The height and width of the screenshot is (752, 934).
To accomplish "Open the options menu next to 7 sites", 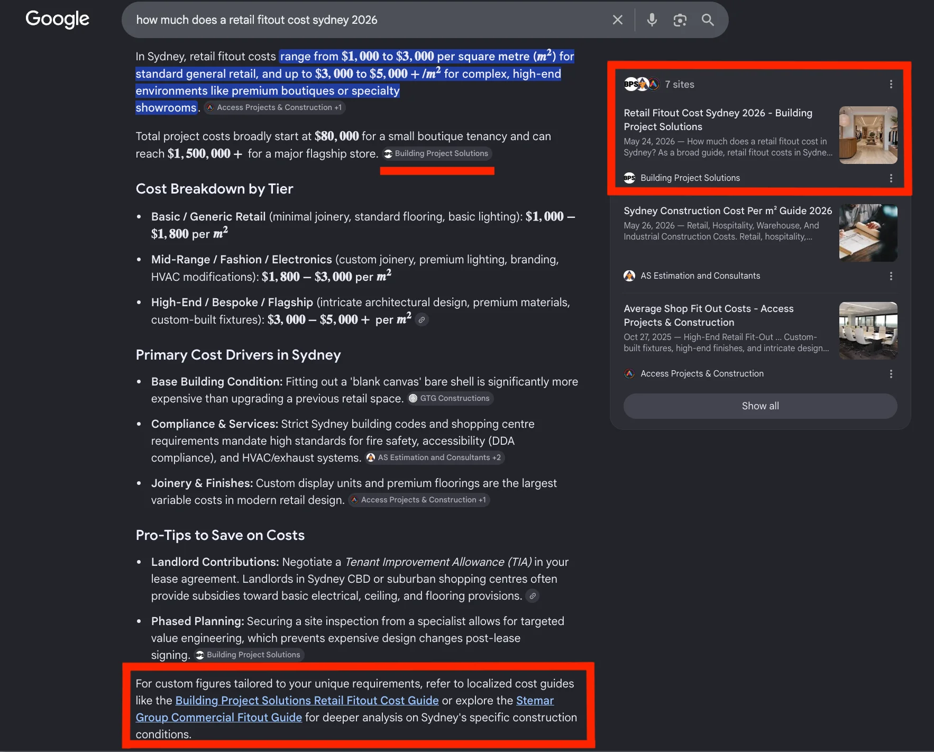I will [x=891, y=84].
